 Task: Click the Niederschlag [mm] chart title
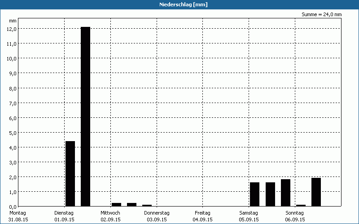click(184, 4)
